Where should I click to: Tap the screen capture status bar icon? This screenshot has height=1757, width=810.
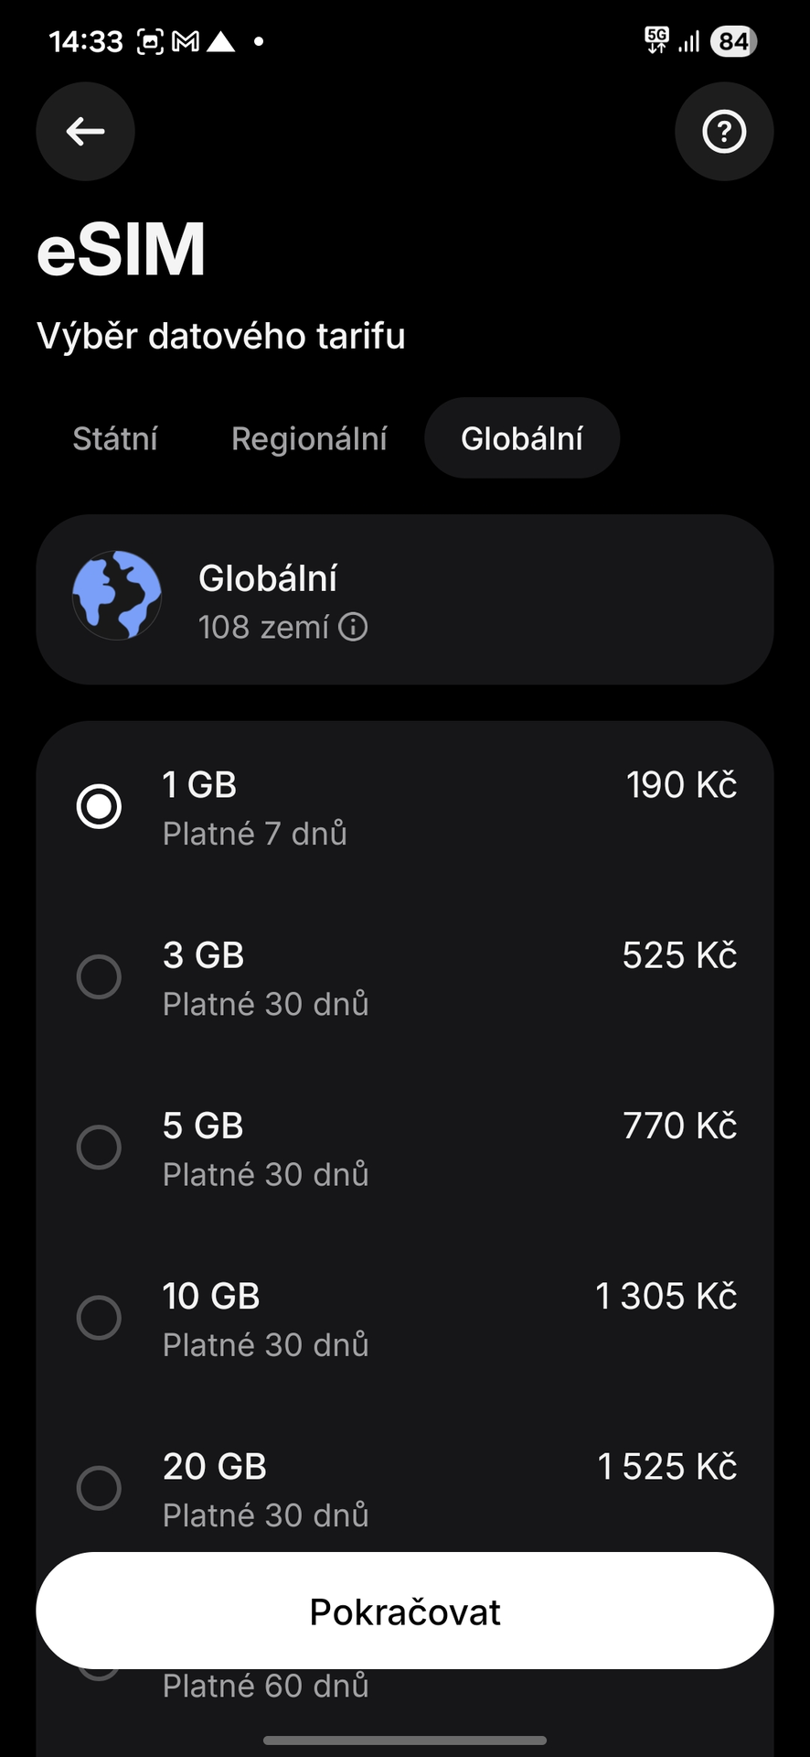pyautogui.click(x=150, y=41)
